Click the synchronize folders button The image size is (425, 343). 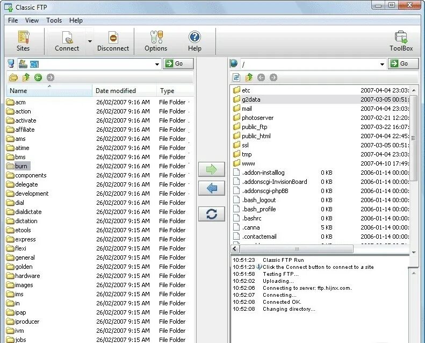(x=211, y=214)
